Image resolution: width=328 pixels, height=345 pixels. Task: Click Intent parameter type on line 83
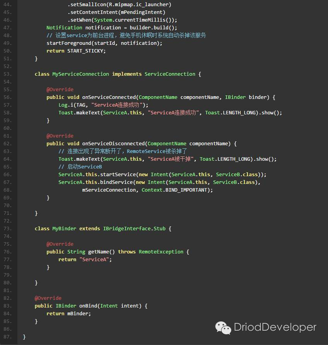tap(109, 306)
